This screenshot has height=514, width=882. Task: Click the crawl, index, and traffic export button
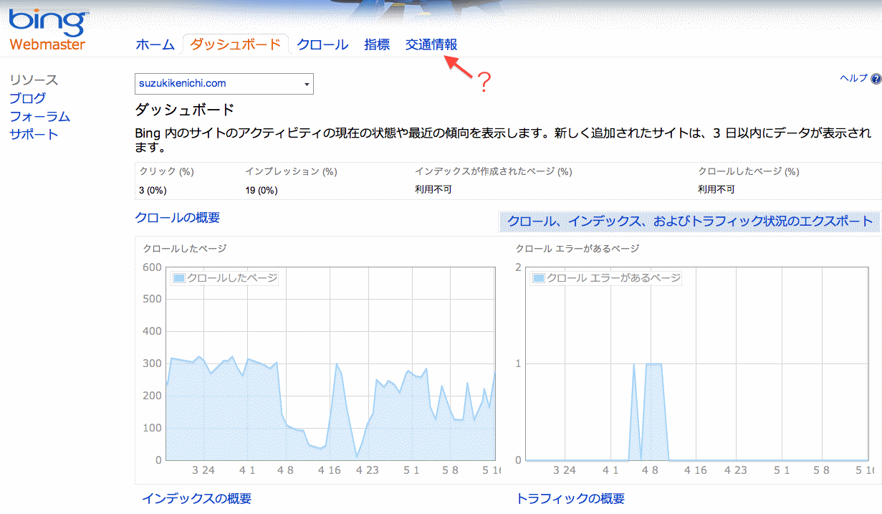tap(689, 222)
